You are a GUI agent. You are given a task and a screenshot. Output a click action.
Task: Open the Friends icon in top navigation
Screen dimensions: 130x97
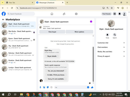pyautogui.click(x=64, y=14)
